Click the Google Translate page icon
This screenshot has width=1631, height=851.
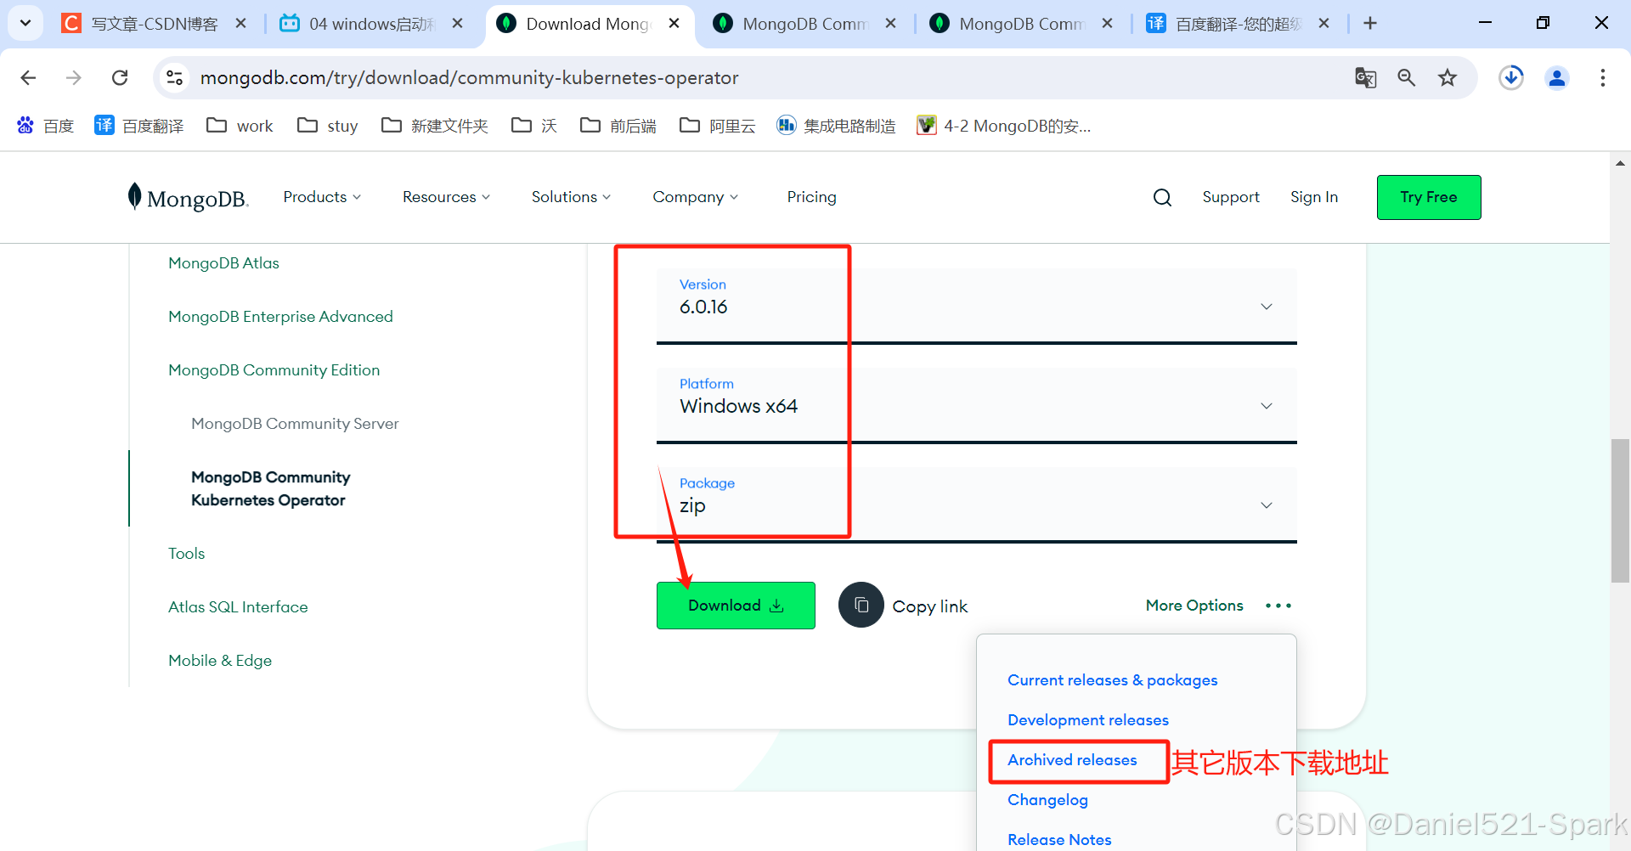tap(1365, 78)
